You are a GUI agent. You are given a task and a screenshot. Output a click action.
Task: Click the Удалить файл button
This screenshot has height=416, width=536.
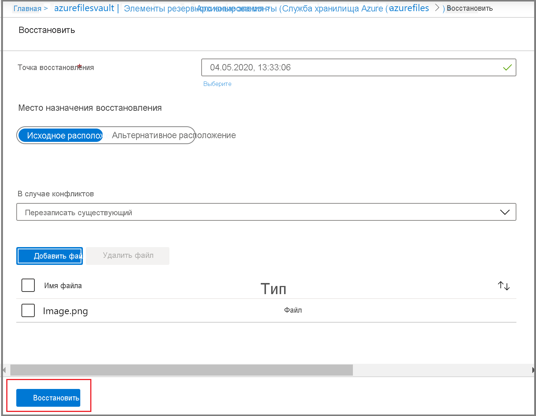point(128,256)
